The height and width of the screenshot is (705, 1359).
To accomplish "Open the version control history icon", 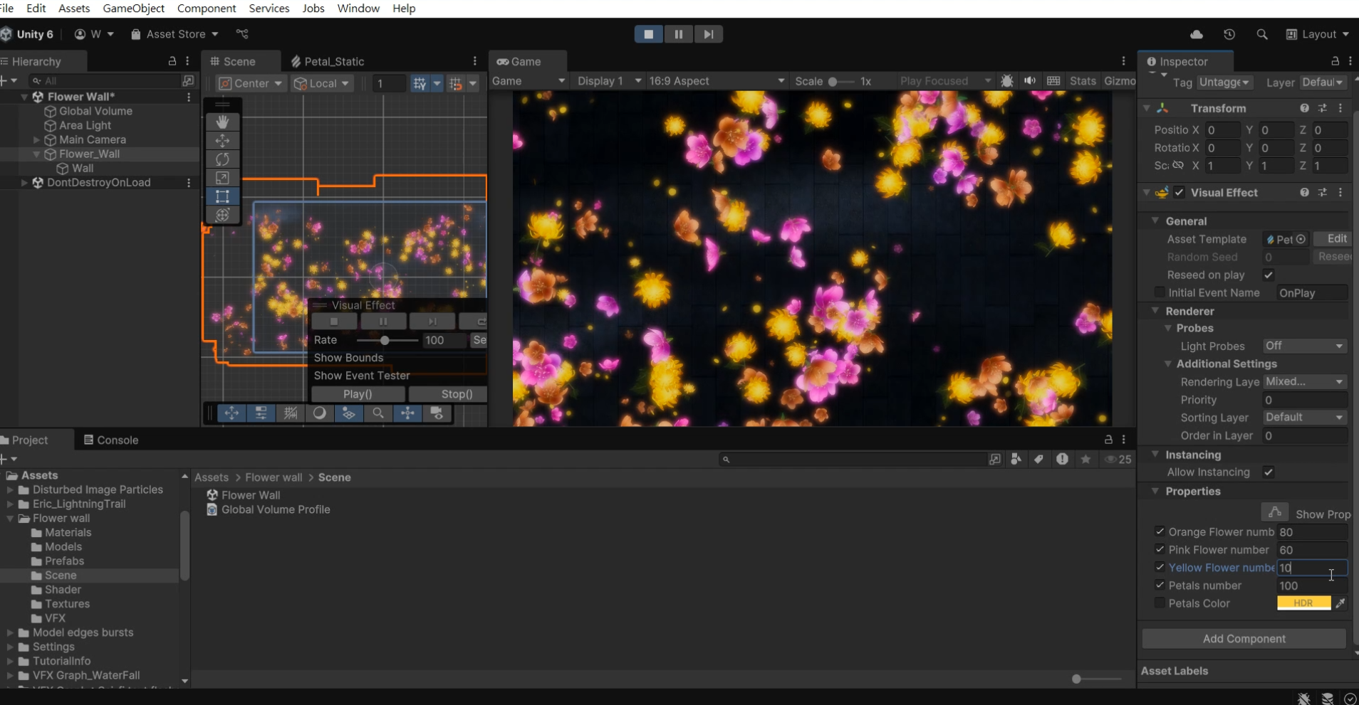I will point(1230,33).
